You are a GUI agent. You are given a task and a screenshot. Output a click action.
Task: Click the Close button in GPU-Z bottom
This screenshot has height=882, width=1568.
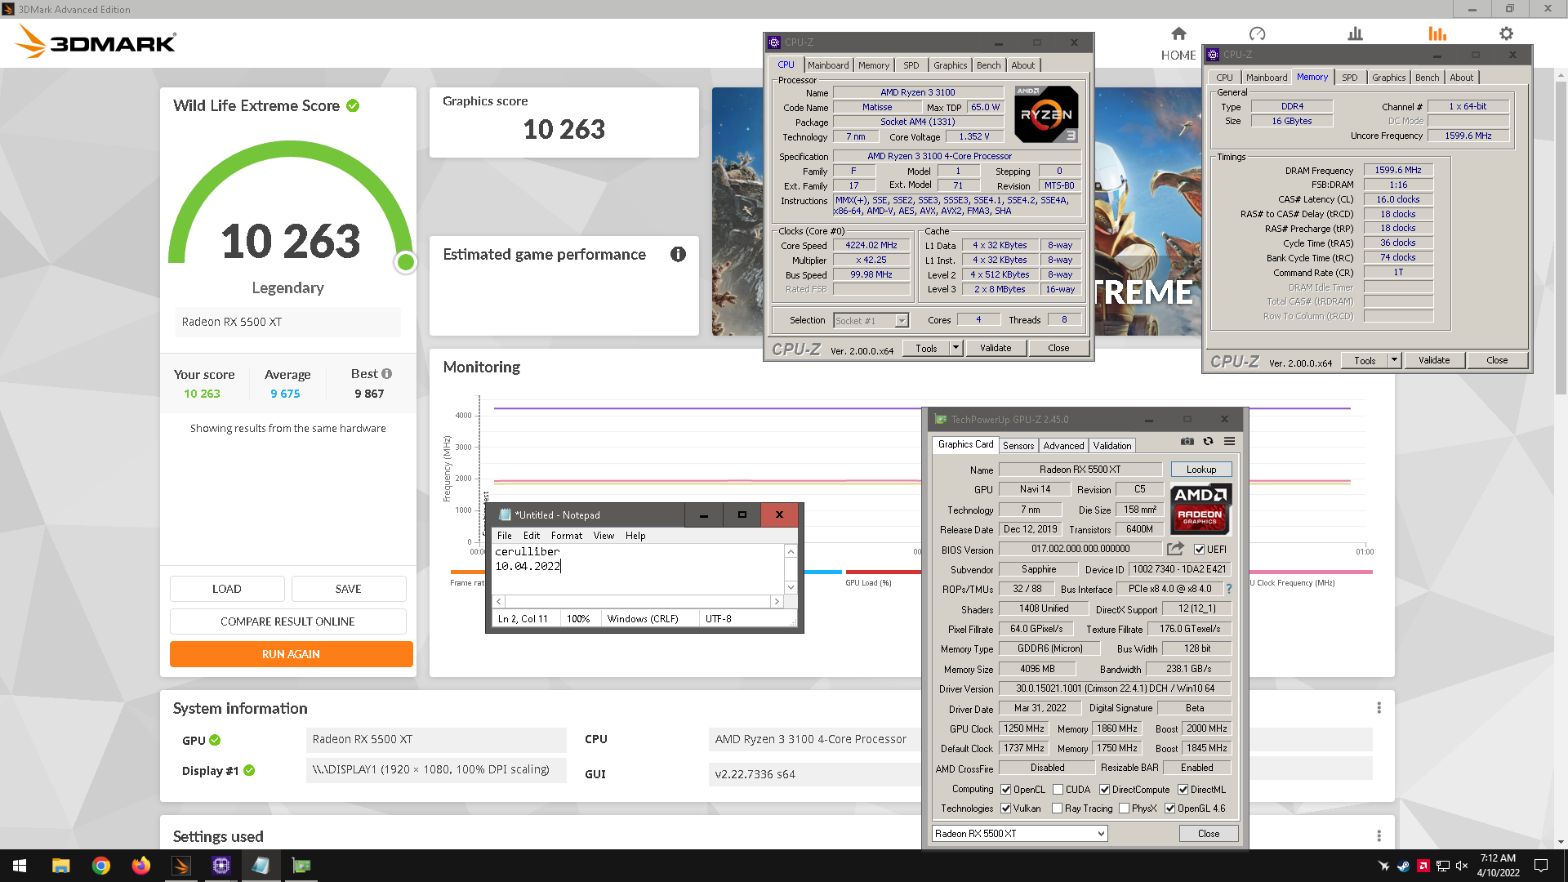pos(1209,834)
